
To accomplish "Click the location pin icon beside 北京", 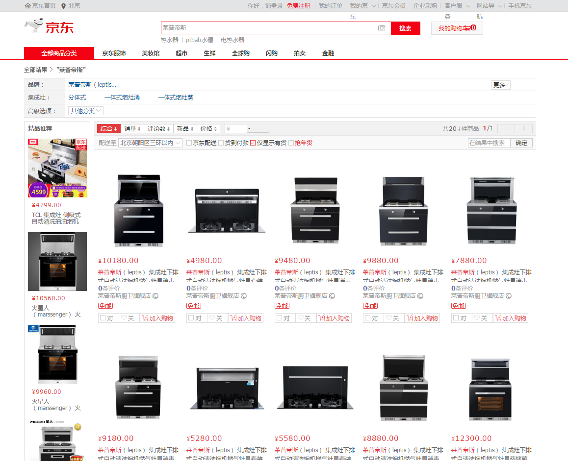I will [64, 6].
